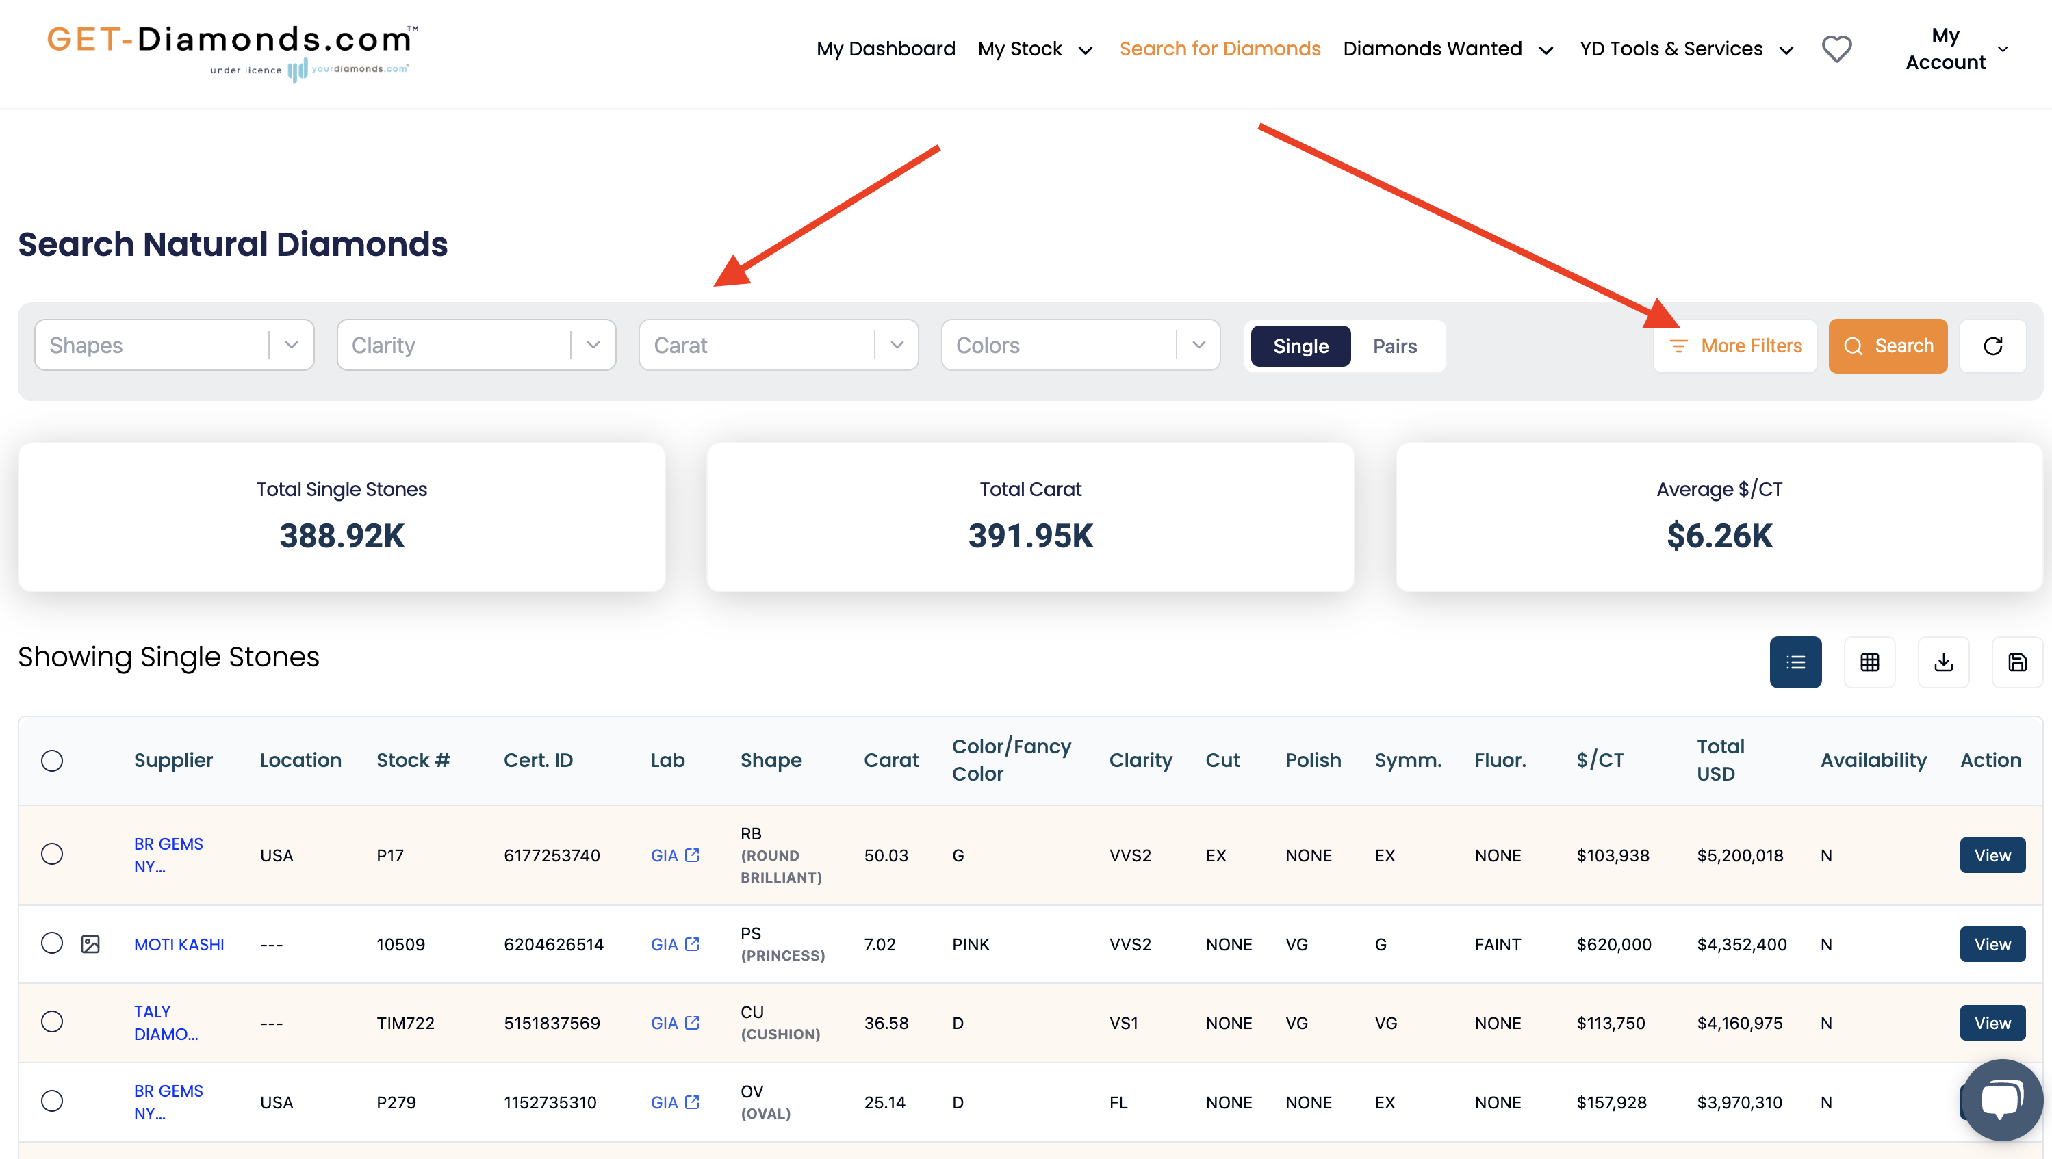Switch to list view icon

point(1795,662)
